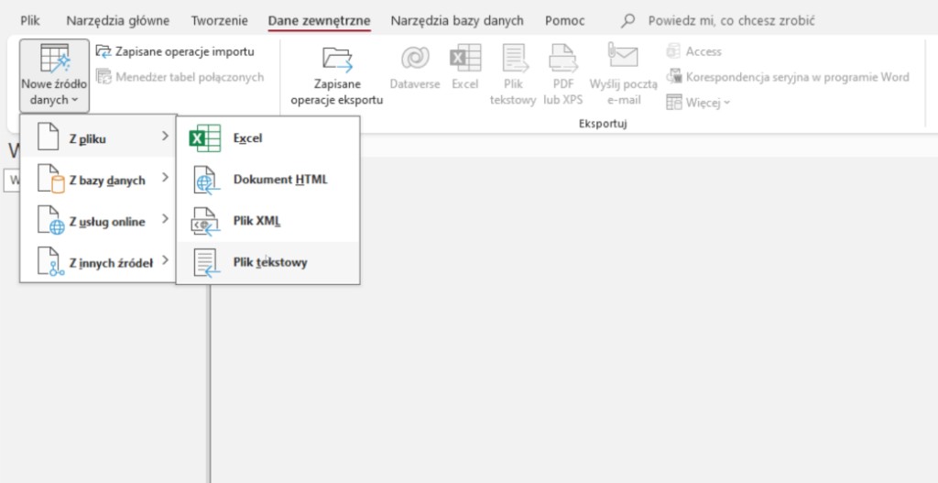Click Wyślij pocztą e-mail icon
Image resolution: width=938 pixels, height=483 pixels.
623,60
